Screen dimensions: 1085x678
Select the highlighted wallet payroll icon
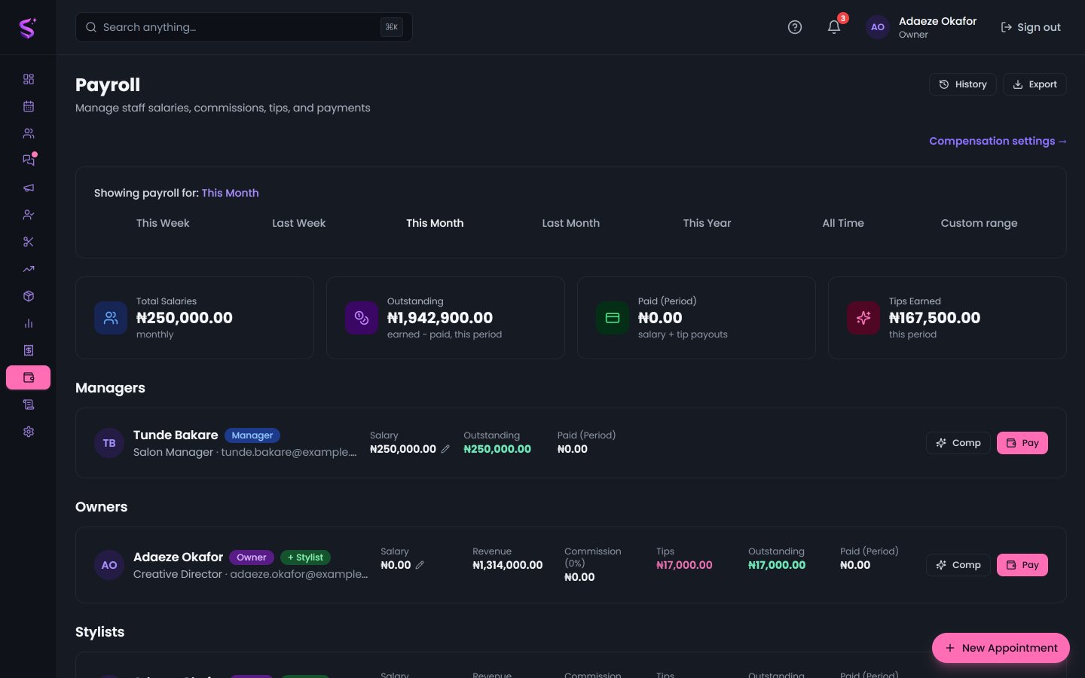[29, 377]
